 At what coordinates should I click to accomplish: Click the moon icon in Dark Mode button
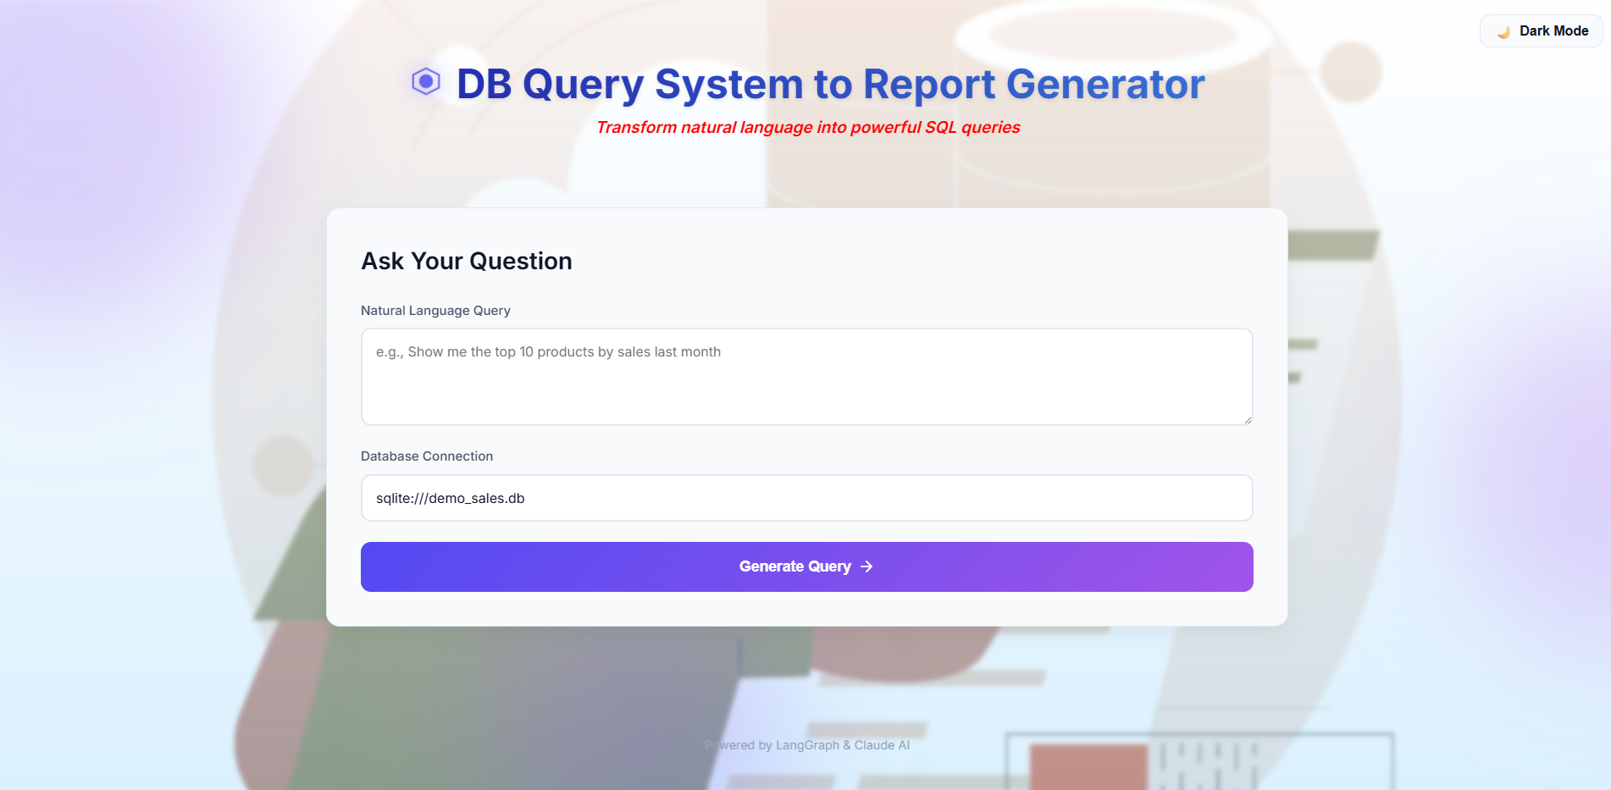coord(1503,32)
